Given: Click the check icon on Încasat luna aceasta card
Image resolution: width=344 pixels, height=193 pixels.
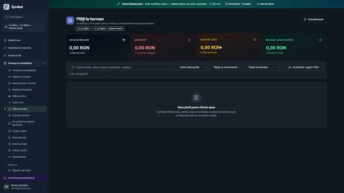Looking at the screenshot, I should pyautogui.click(x=320, y=40).
